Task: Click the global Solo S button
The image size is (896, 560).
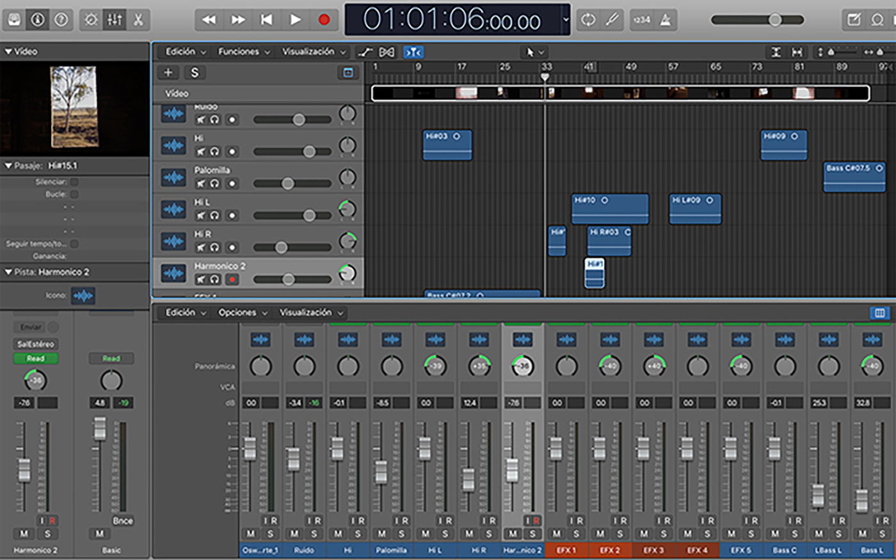Action: pos(195,72)
